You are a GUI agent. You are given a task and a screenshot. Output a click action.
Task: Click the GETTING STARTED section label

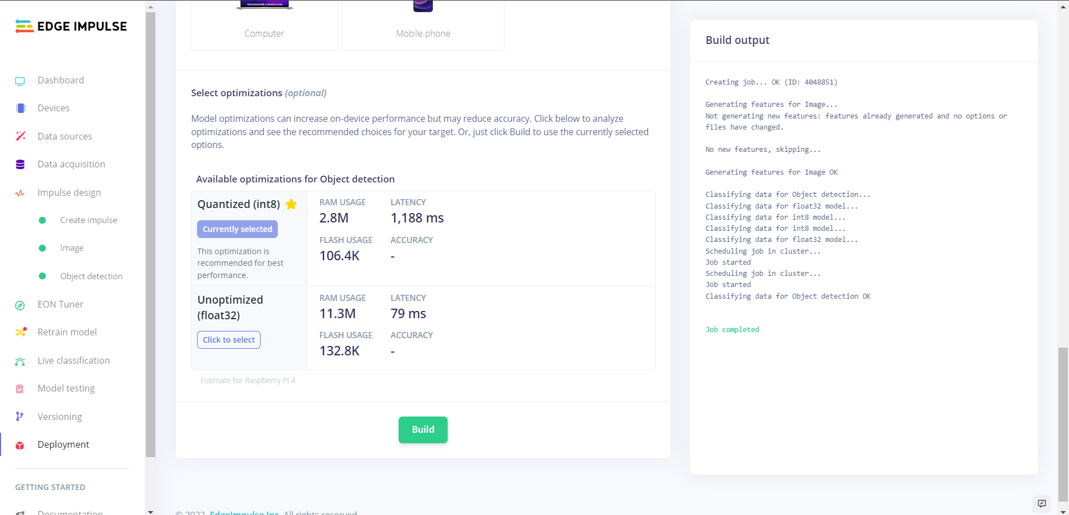click(x=50, y=487)
